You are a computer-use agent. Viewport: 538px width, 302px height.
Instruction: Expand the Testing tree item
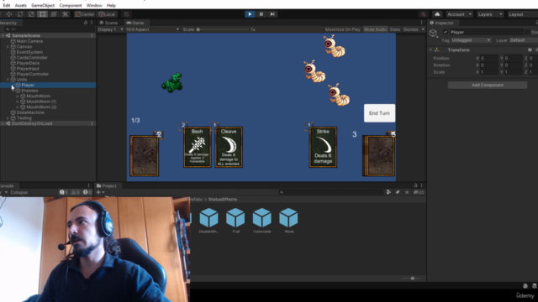click(8, 118)
